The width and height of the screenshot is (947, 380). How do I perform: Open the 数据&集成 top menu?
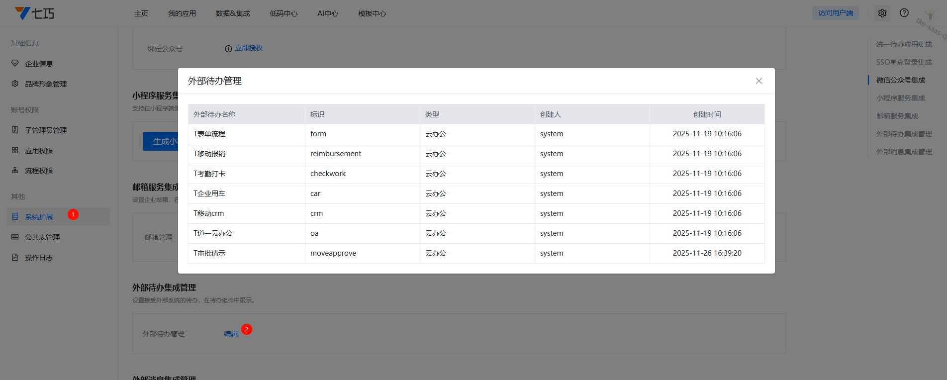click(232, 13)
